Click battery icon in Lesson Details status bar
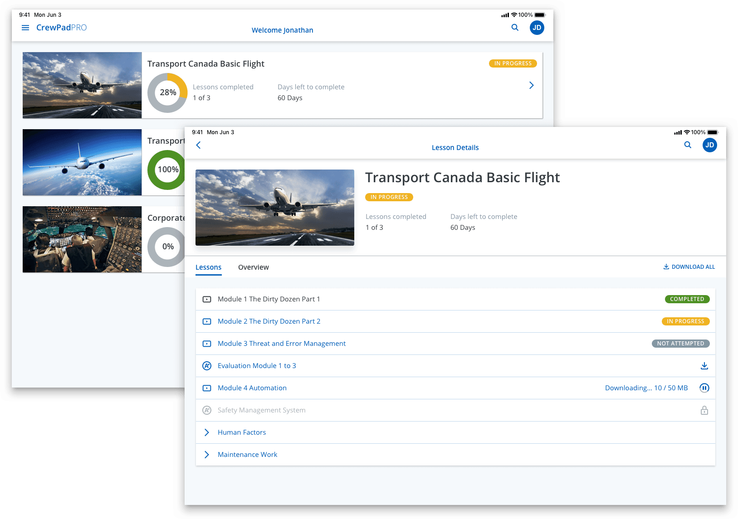This screenshot has width=738, height=519. [x=713, y=132]
